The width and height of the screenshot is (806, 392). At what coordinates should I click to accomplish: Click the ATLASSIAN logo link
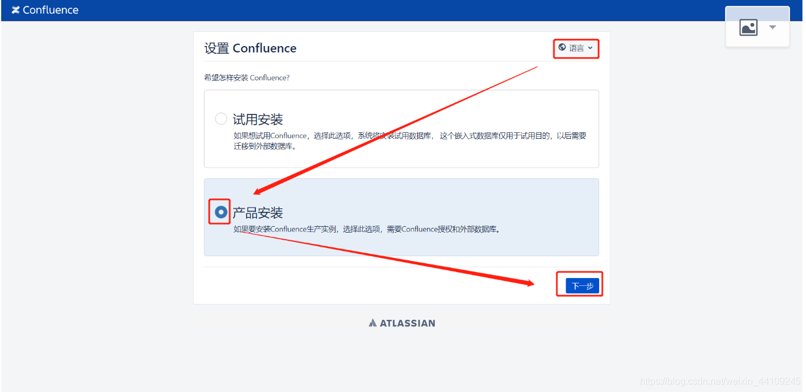pos(402,323)
